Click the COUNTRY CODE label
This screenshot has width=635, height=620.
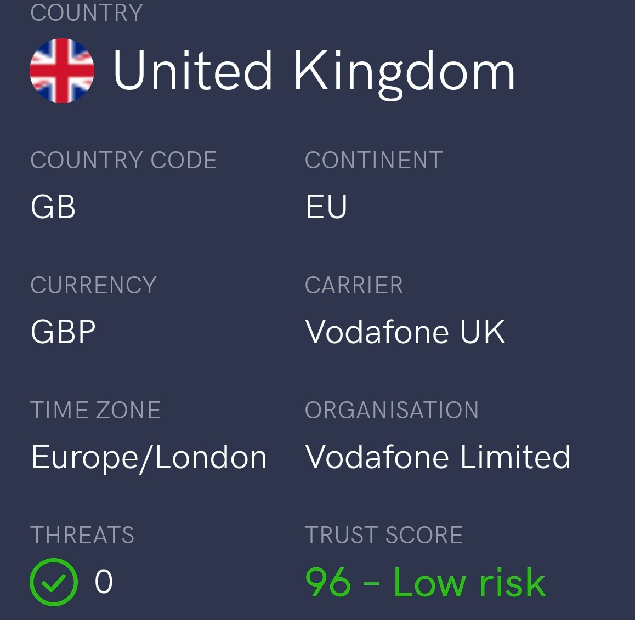pos(124,160)
